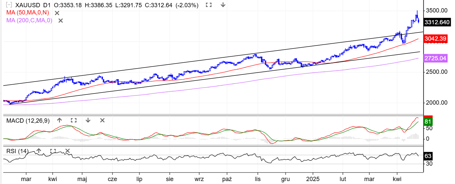Click the low value L:3291.75
Screen dimensions: 455x184
point(128,5)
